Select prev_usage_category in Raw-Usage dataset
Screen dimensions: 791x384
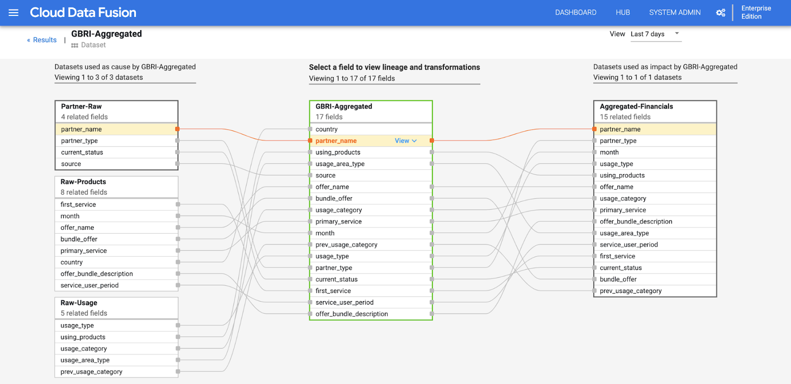pyautogui.click(x=116, y=372)
